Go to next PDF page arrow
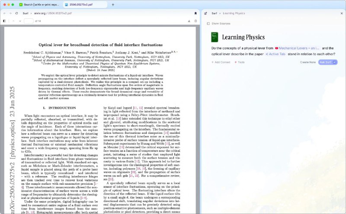Screen dimensions: 346x214 point(20,21)
